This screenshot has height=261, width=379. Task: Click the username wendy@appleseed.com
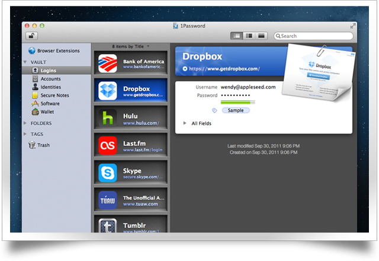tap(248, 87)
